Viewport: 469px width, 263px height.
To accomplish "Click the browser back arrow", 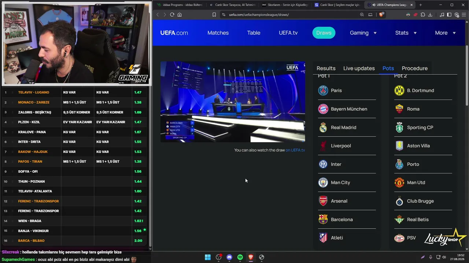I will click(x=158, y=15).
